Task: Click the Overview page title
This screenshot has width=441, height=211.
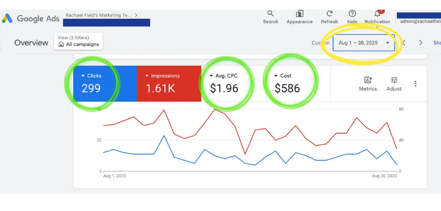Action: [x=31, y=43]
